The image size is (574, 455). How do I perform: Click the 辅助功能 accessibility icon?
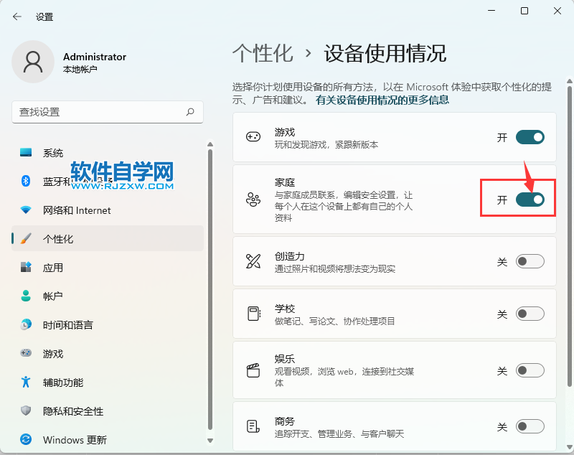point(26,383)
